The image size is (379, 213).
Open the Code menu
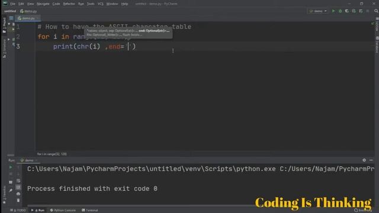56,4
